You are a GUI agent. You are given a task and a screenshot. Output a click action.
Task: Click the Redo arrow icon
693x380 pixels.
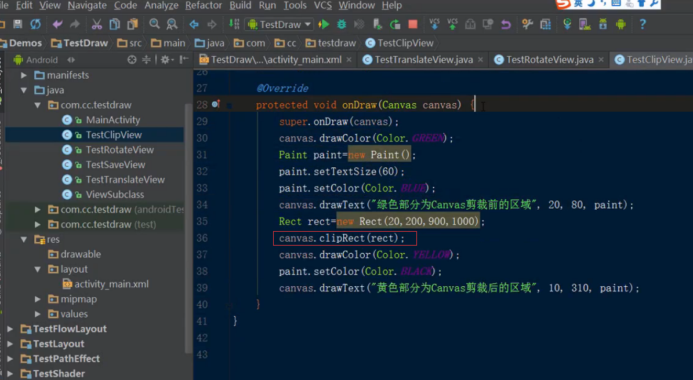[x=75, y=24]
